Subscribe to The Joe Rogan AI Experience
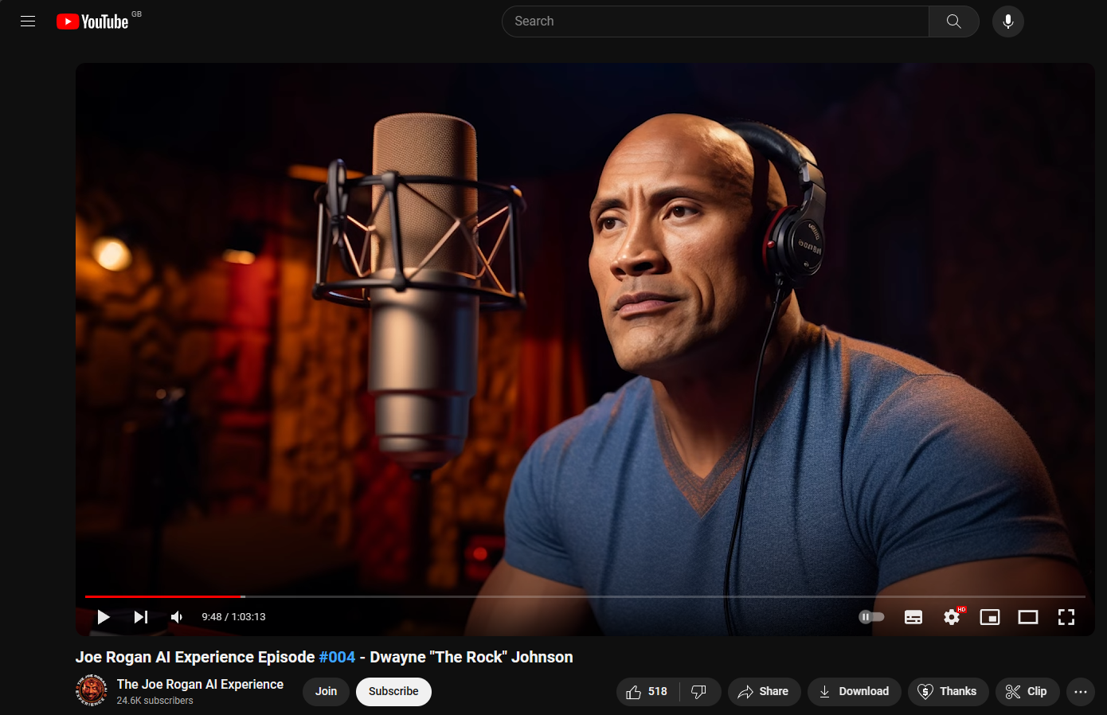The image size is (1107, 715). tap(393, 692)
